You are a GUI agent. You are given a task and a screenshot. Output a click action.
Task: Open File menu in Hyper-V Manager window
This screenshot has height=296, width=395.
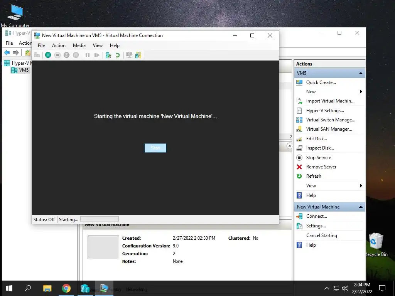coord(9,43)
